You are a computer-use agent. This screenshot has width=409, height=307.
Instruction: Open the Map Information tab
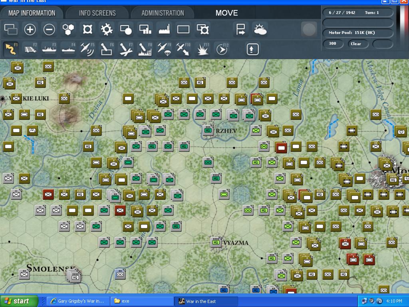coord(32,13)
